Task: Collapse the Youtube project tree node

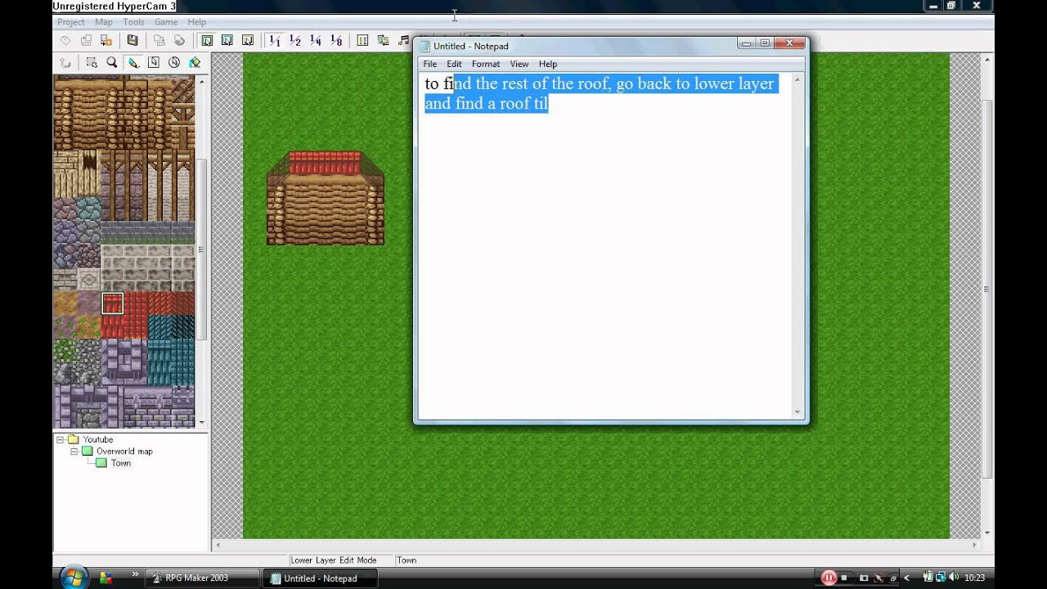Action: pos(60,439)
